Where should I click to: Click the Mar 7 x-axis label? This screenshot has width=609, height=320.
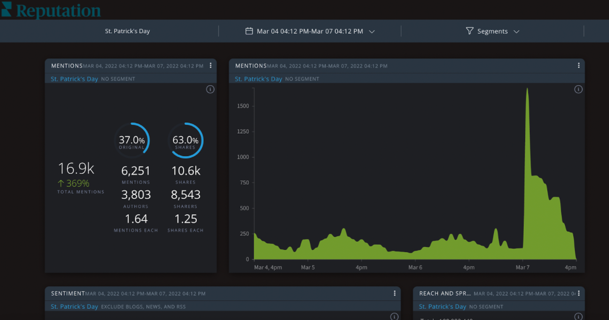(x=522, y=268)
